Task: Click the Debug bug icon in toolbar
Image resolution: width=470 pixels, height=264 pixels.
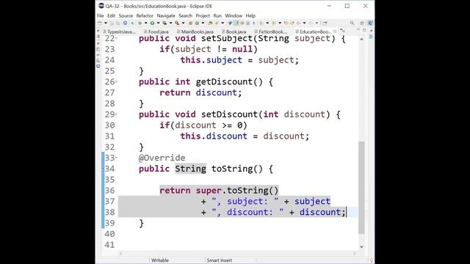Action: tap(140, 23)
